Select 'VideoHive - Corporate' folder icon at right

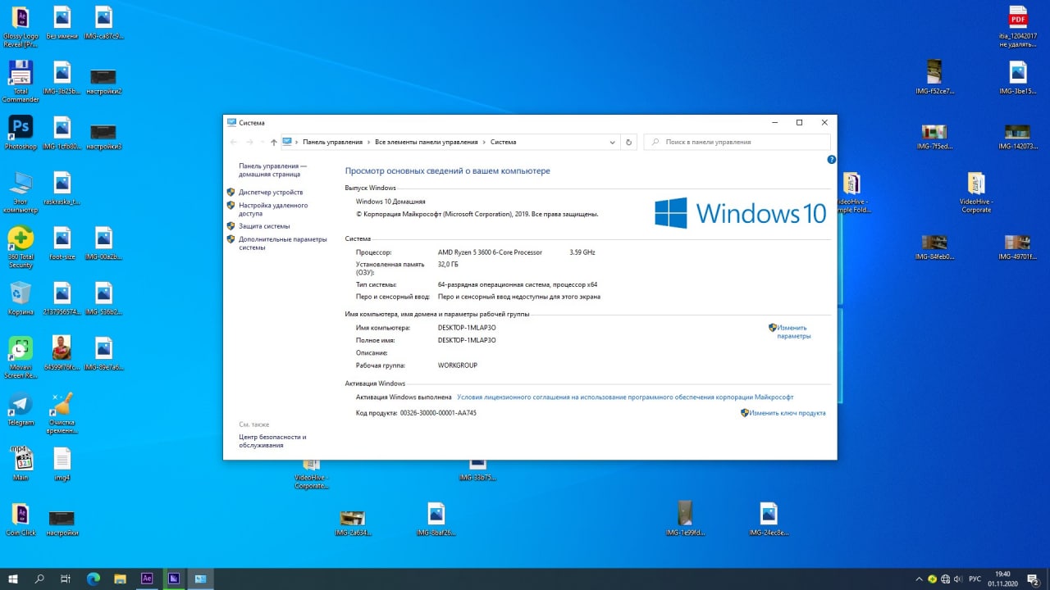(x=975, y=193)
